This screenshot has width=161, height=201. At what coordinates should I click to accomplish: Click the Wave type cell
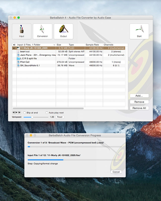point(71,65)
